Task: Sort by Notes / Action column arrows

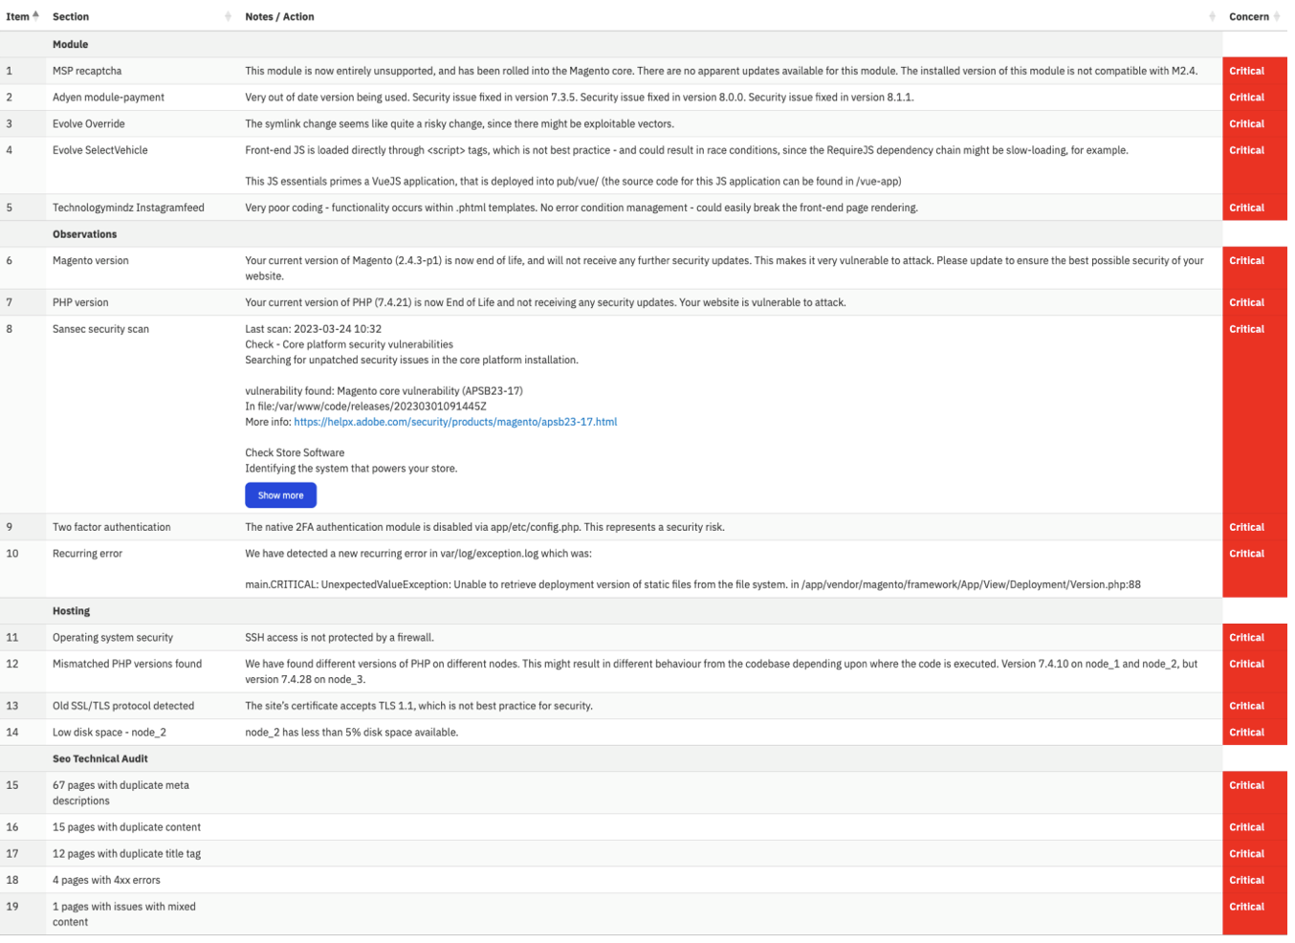Action: (x=1212, y=16)
